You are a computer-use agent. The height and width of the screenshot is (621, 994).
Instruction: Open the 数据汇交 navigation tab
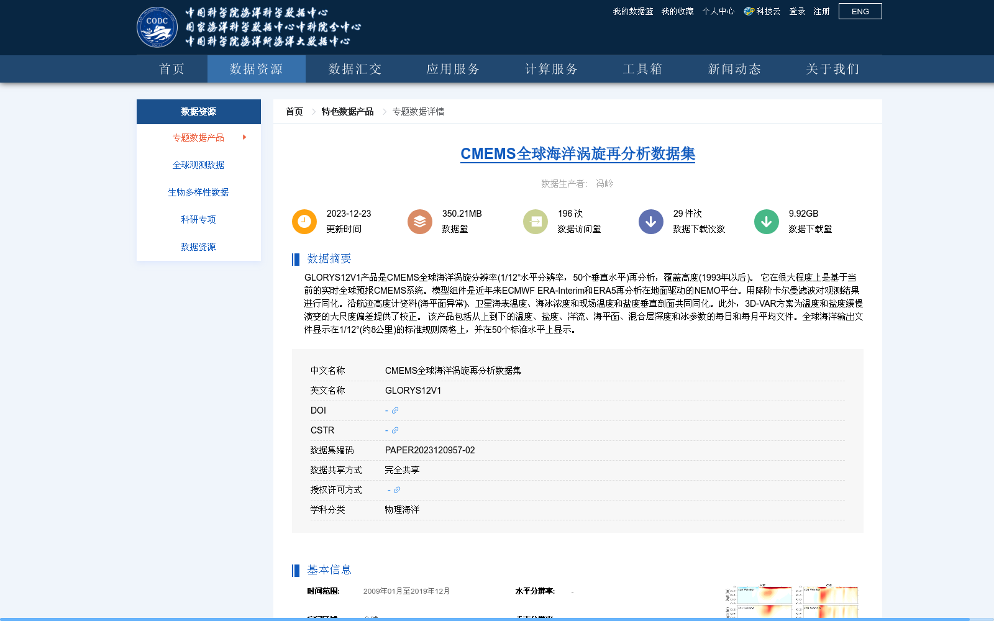click(355, 69)
